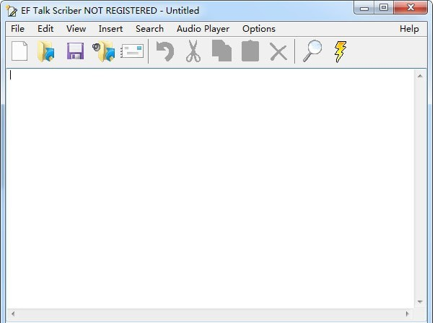Image resolution: width=435 pixels, height=323 pixels.
Task: Minimize the EF Talk Scriber window
Action: pos(364,8)
